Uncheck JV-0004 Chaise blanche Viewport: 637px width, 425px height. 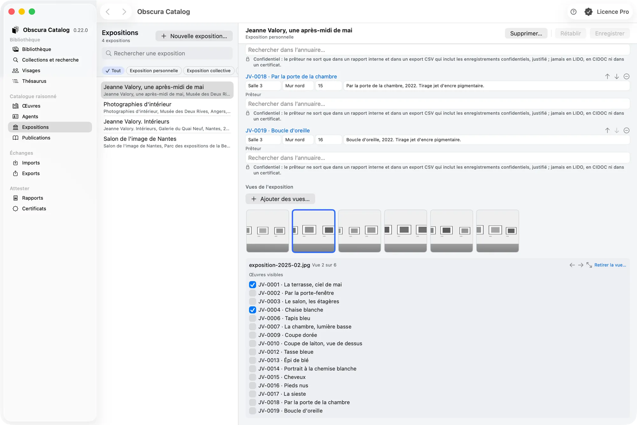tap(252, 310)
